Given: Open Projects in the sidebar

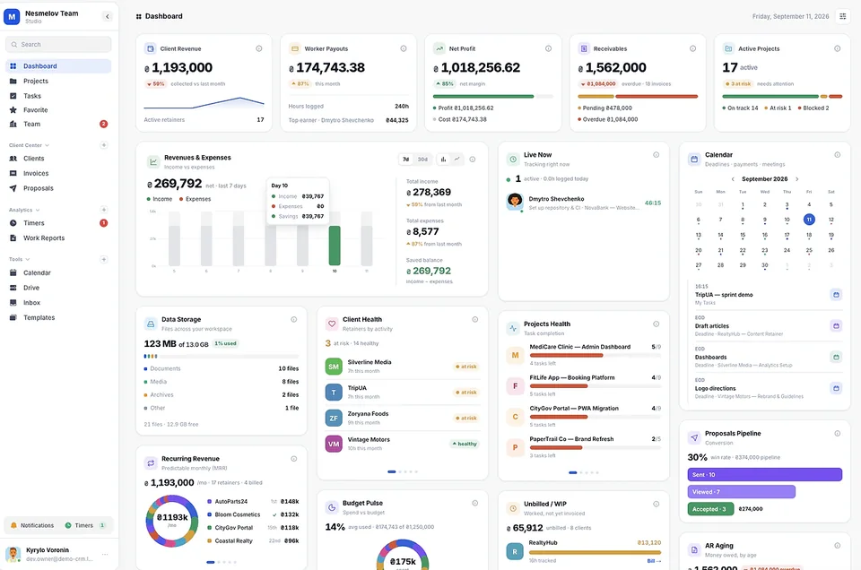Looking at the screenshot, I should click(x=58, y=81).
